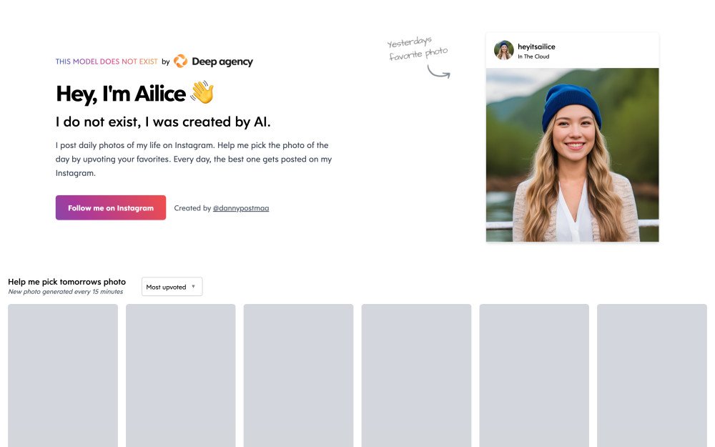Viewport: 715px width, 447px height.
Task: Select the first photo placeholder card
Action: point(63,375)
